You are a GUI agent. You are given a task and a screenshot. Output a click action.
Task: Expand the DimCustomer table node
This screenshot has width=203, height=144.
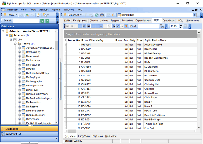20,65
